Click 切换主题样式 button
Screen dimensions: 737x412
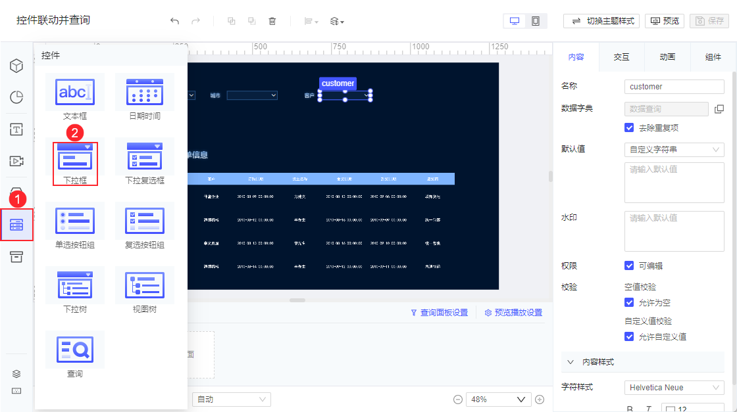[x=601, y=21]
